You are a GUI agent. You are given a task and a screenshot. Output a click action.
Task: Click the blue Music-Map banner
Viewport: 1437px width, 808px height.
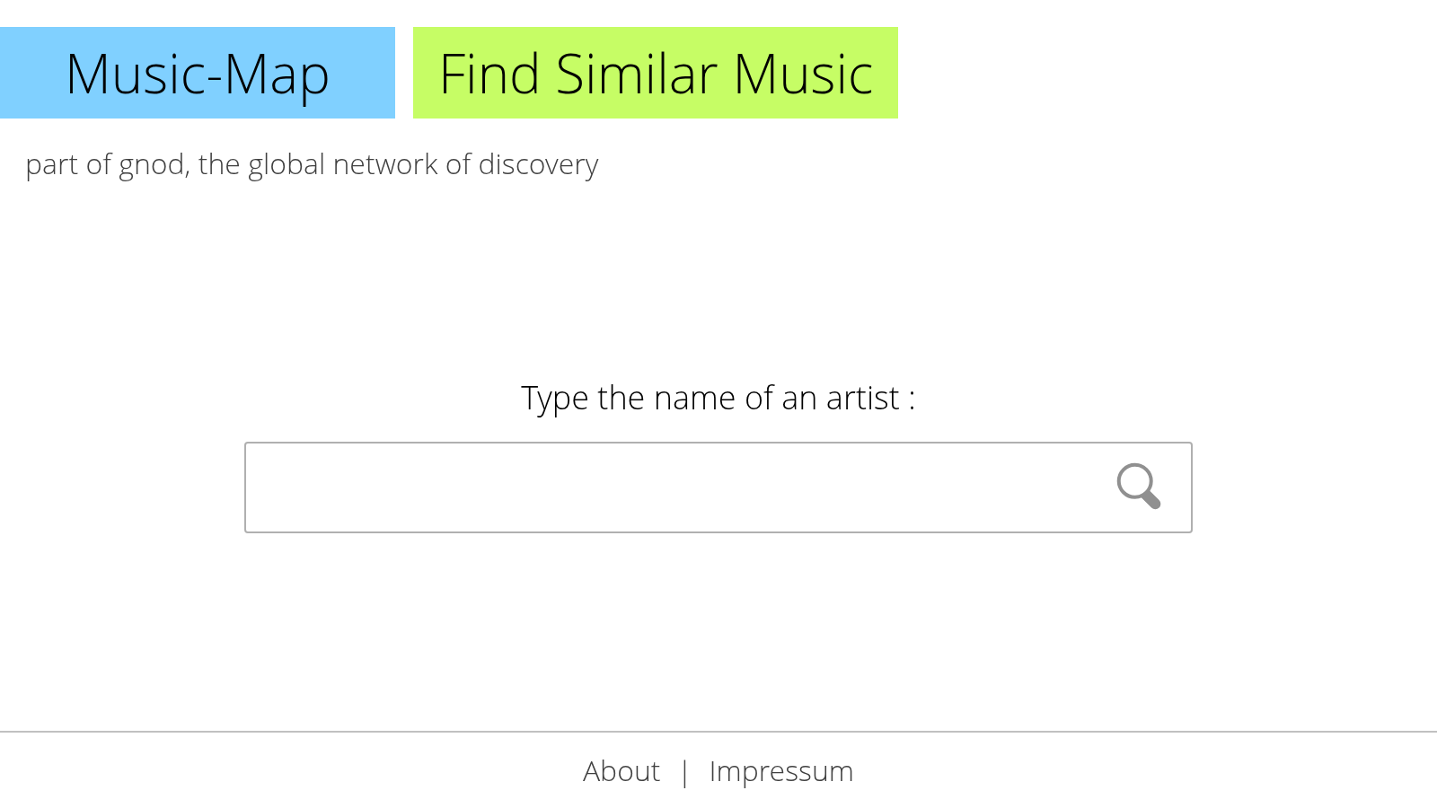click(196, 73)
